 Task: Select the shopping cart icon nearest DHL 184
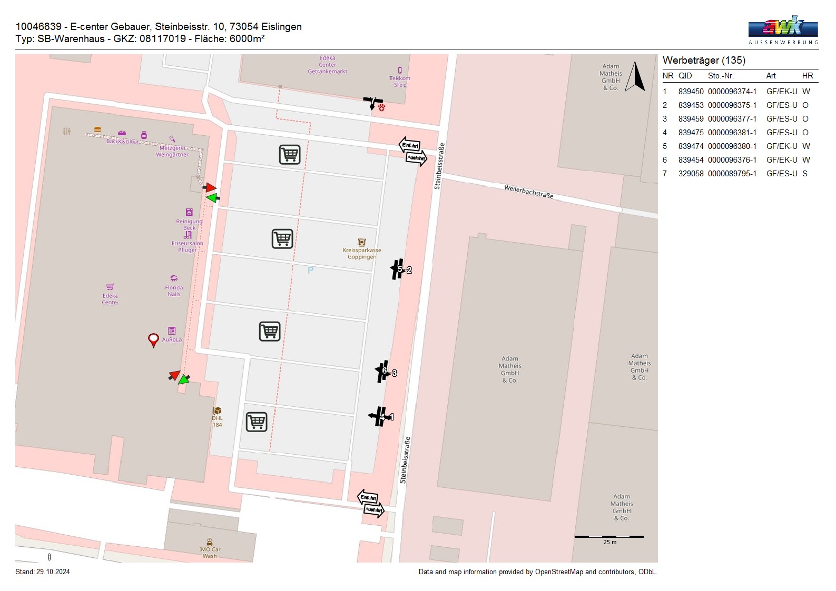tap(257, 422)
